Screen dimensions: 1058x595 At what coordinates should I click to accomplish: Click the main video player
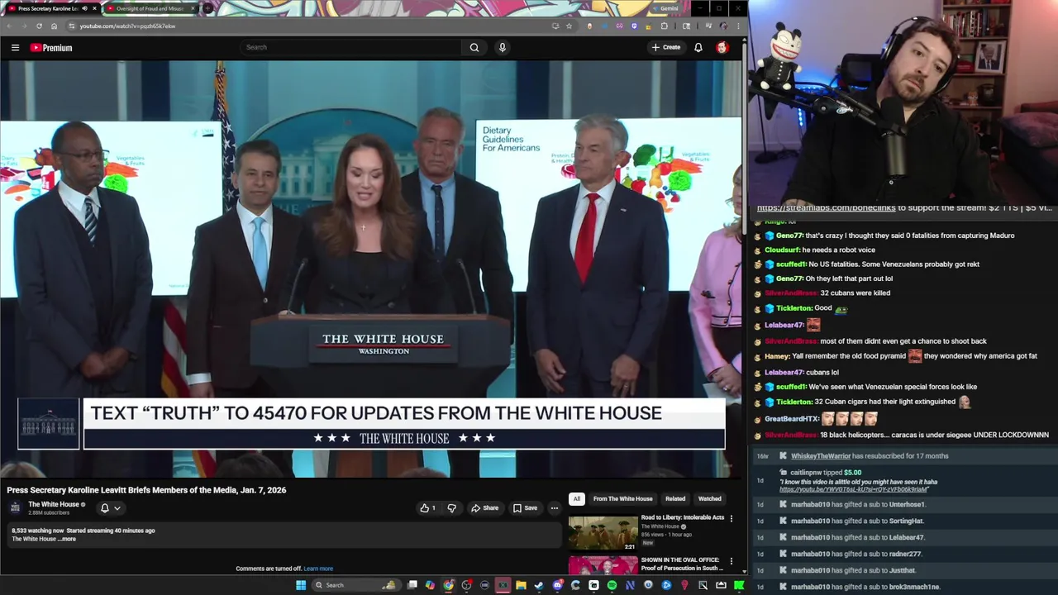371,269
